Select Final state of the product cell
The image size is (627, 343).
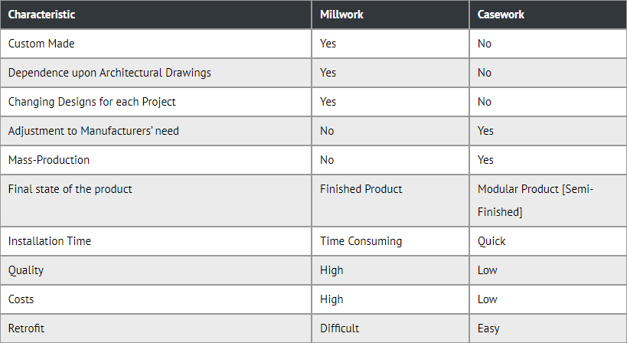coord(70,189)
